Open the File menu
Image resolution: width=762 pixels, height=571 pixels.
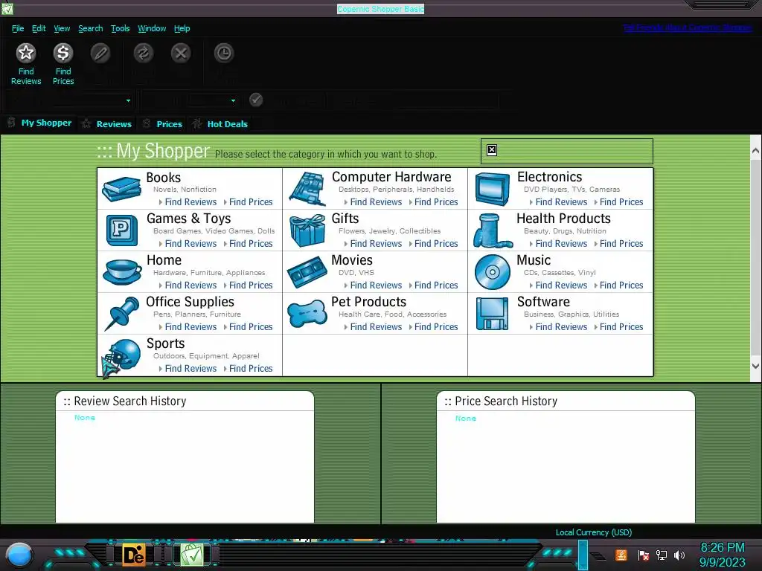[18, 28]
